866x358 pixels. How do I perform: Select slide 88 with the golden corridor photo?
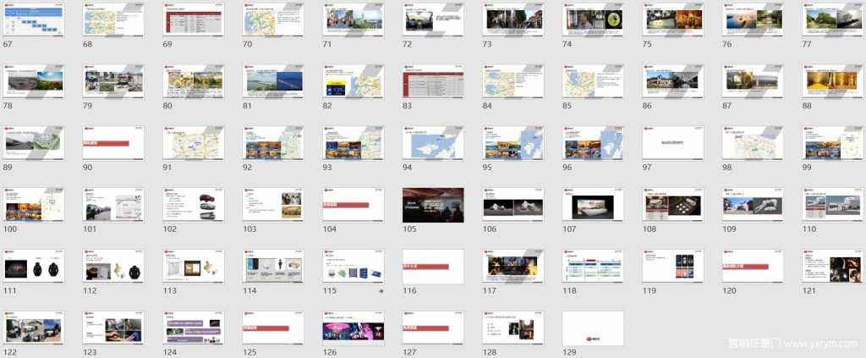coord(832,80)
